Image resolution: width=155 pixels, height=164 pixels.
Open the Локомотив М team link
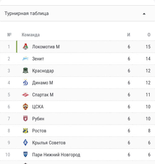point(46,47)
